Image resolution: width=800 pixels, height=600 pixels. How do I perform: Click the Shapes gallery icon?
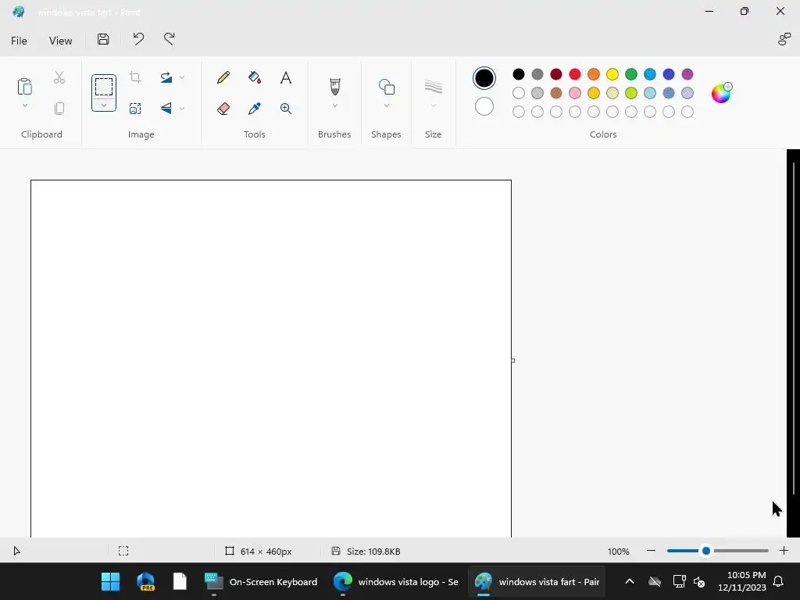point(386,87)
